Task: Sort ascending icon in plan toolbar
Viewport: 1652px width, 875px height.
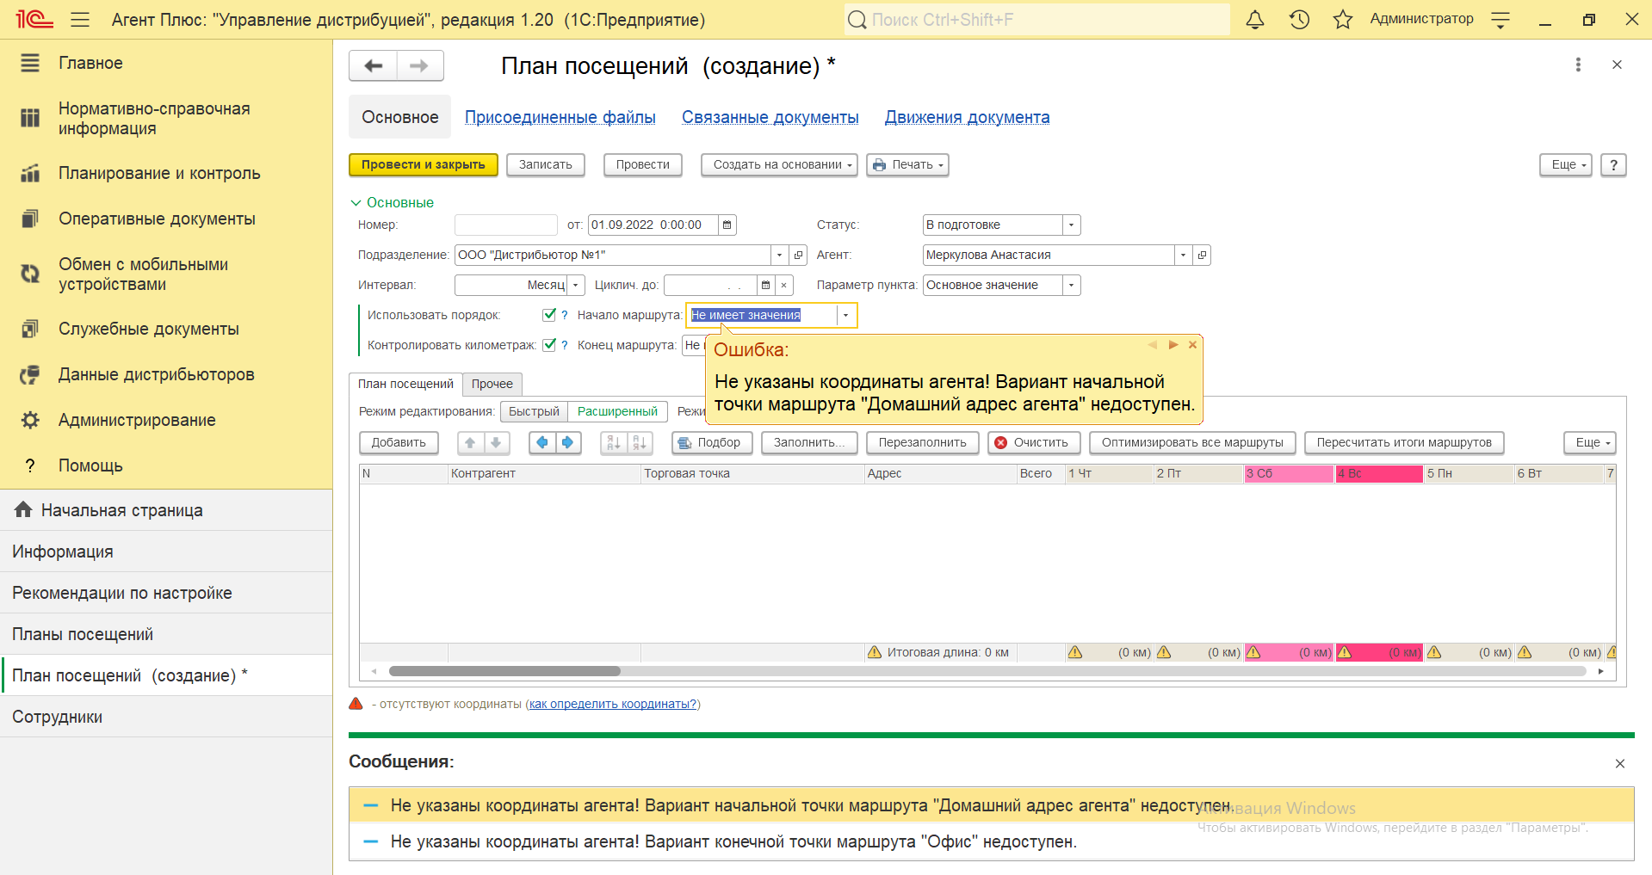Action: pos(613,442)
